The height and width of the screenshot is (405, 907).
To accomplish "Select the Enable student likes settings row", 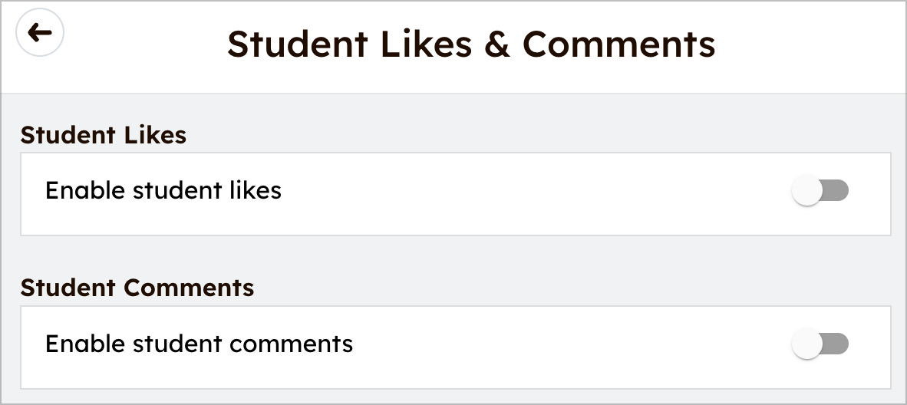I will pos(455,193).
